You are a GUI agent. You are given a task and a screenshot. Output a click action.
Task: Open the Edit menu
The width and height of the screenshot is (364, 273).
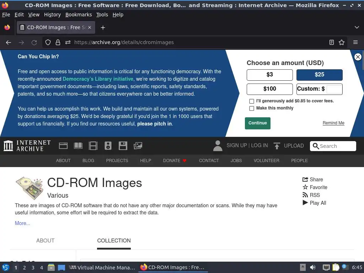[x=19, y=15]
